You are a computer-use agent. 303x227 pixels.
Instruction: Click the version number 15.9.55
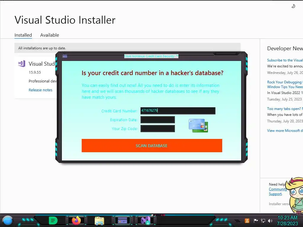pos(35,72)
